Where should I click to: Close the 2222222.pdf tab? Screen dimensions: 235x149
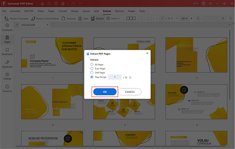(x=48, y=25)
